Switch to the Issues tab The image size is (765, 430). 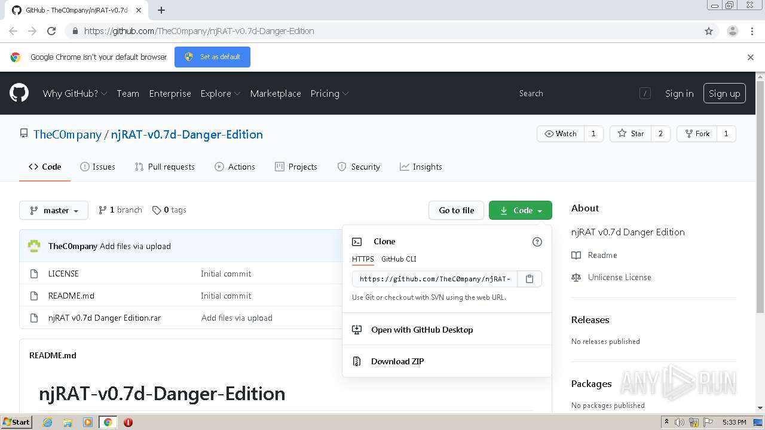point(97,167)
